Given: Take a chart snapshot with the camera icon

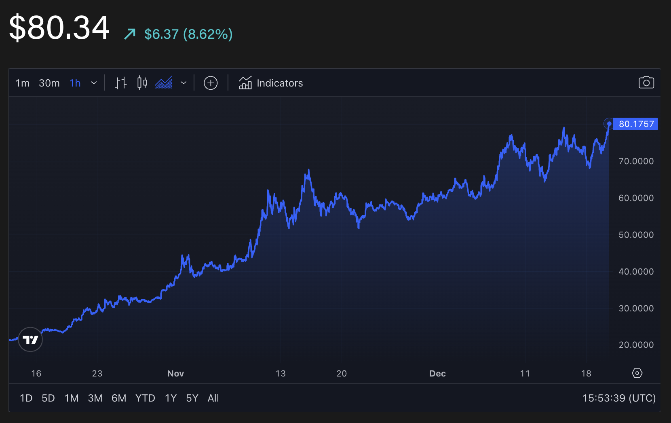Looking at the screenshot, I should coord(646,82).
